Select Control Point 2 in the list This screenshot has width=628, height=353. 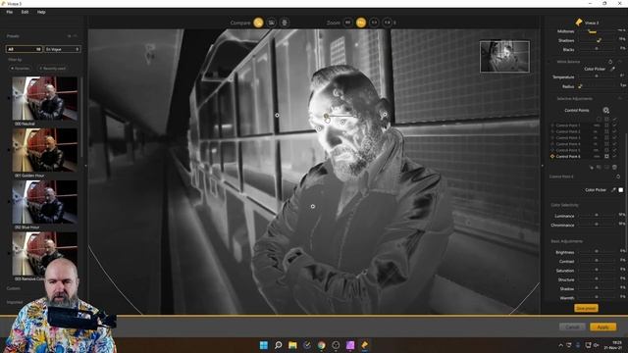(567, 131)
